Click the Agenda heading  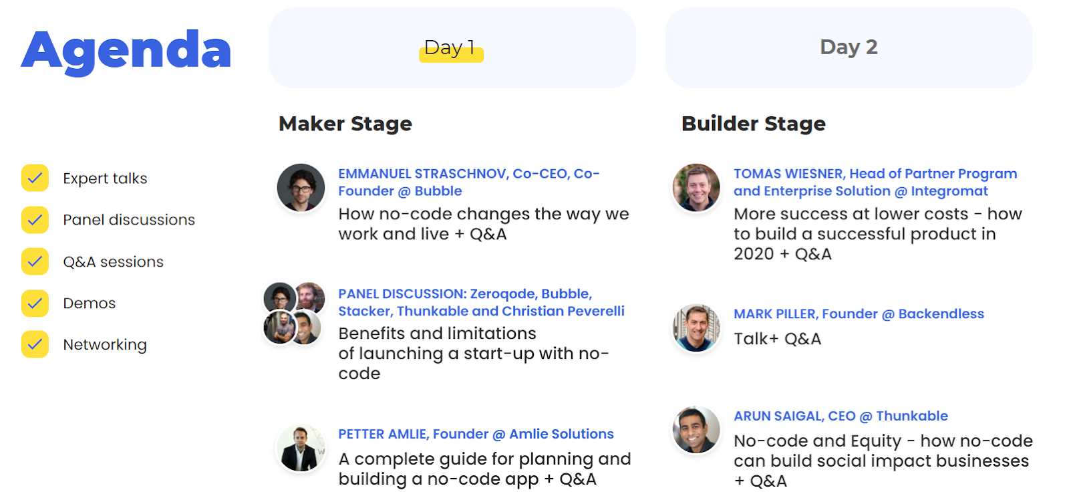click(126, 51)
